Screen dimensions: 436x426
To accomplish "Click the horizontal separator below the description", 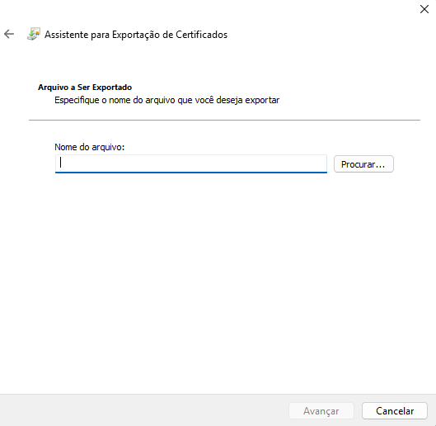I will click(224, 120).
